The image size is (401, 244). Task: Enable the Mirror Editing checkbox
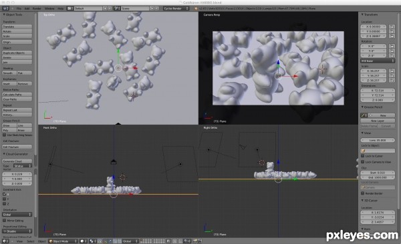pos(5,221)
